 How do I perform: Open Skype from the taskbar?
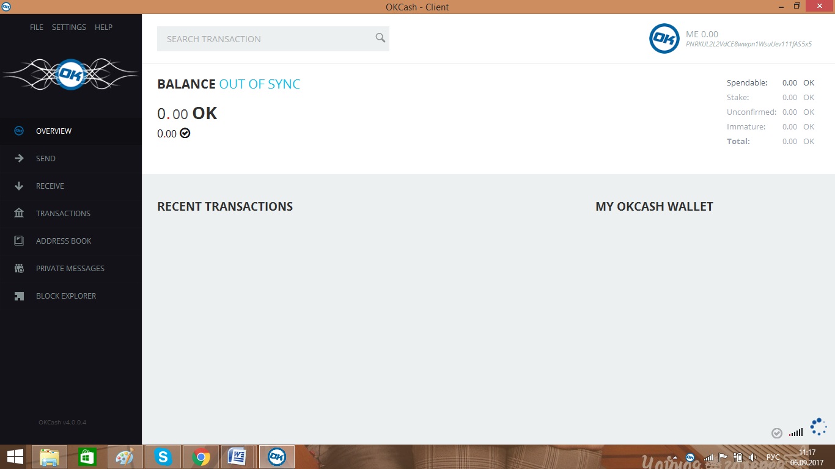163,457
